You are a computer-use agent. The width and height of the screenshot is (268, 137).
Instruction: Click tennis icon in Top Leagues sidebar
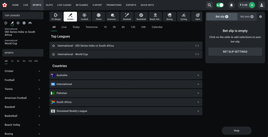click(x=24, y=23)
